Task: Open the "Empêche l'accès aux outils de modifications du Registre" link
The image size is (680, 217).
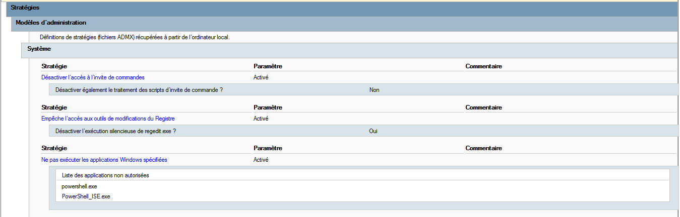Action: click(108, 119)
